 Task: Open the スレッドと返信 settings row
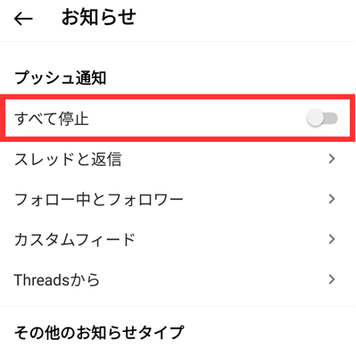[x=178, y=159]
